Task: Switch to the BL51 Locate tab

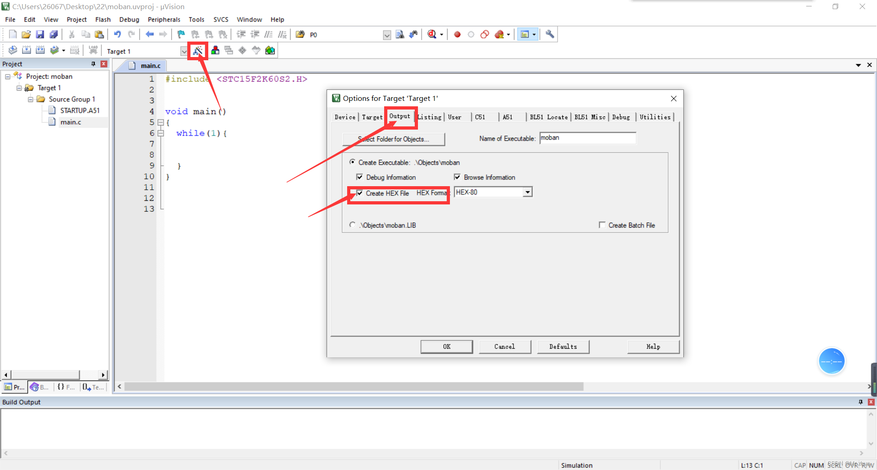Action: pyautogui.click(x=549, y=117)
